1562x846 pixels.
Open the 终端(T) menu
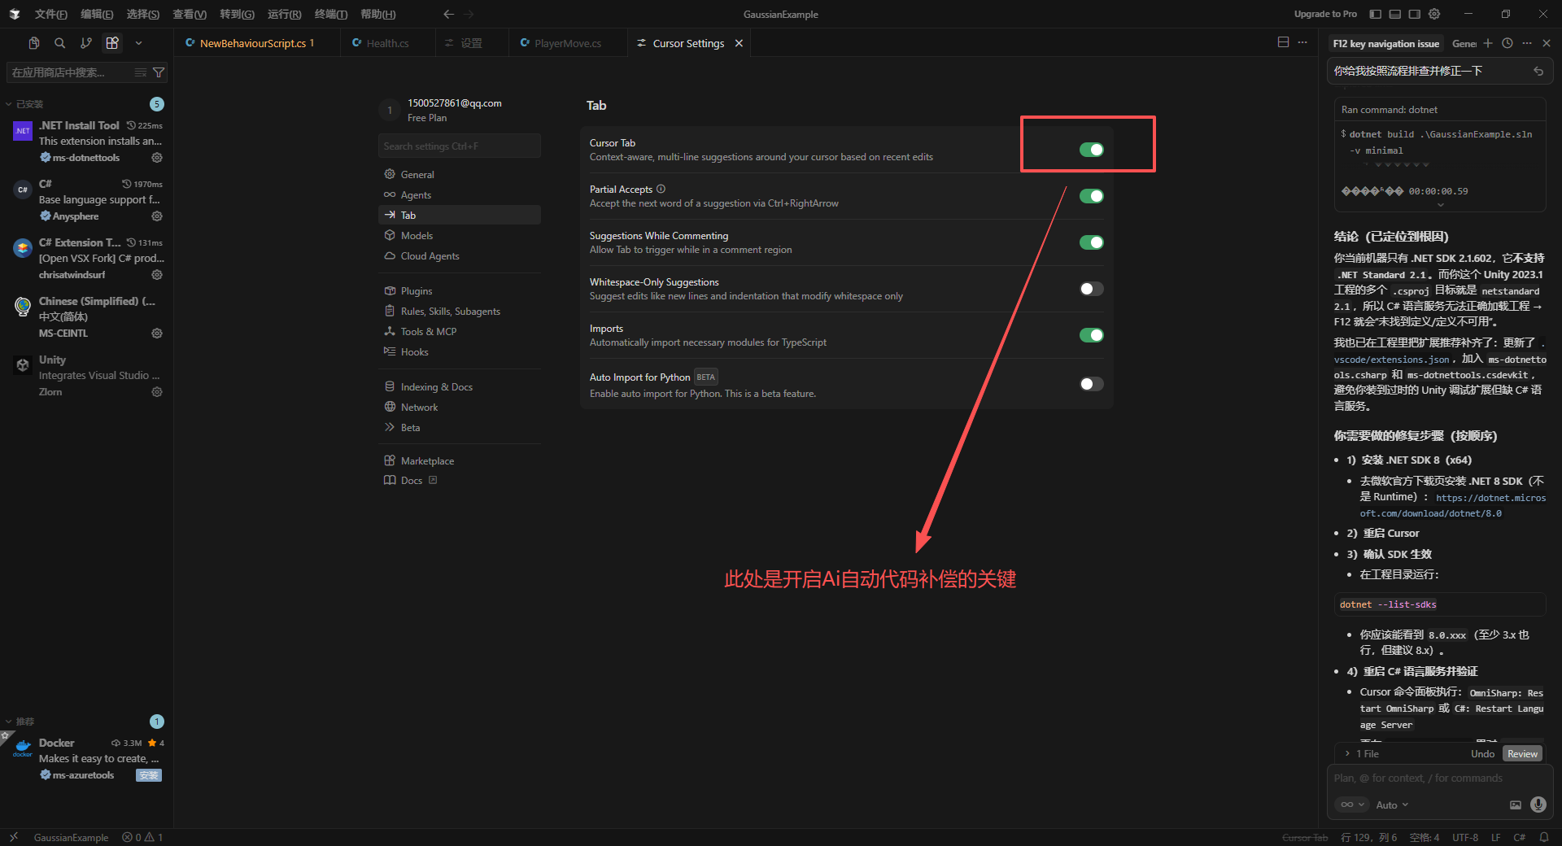pyautogui.click(x=331, y=14)
